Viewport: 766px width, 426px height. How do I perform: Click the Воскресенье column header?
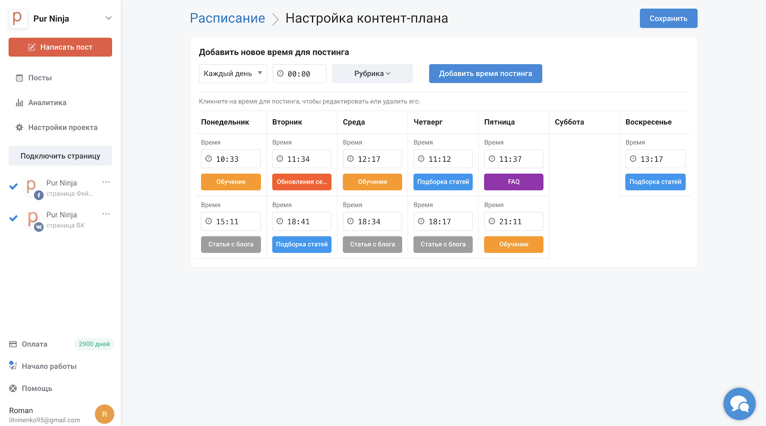tap(648, 122)
